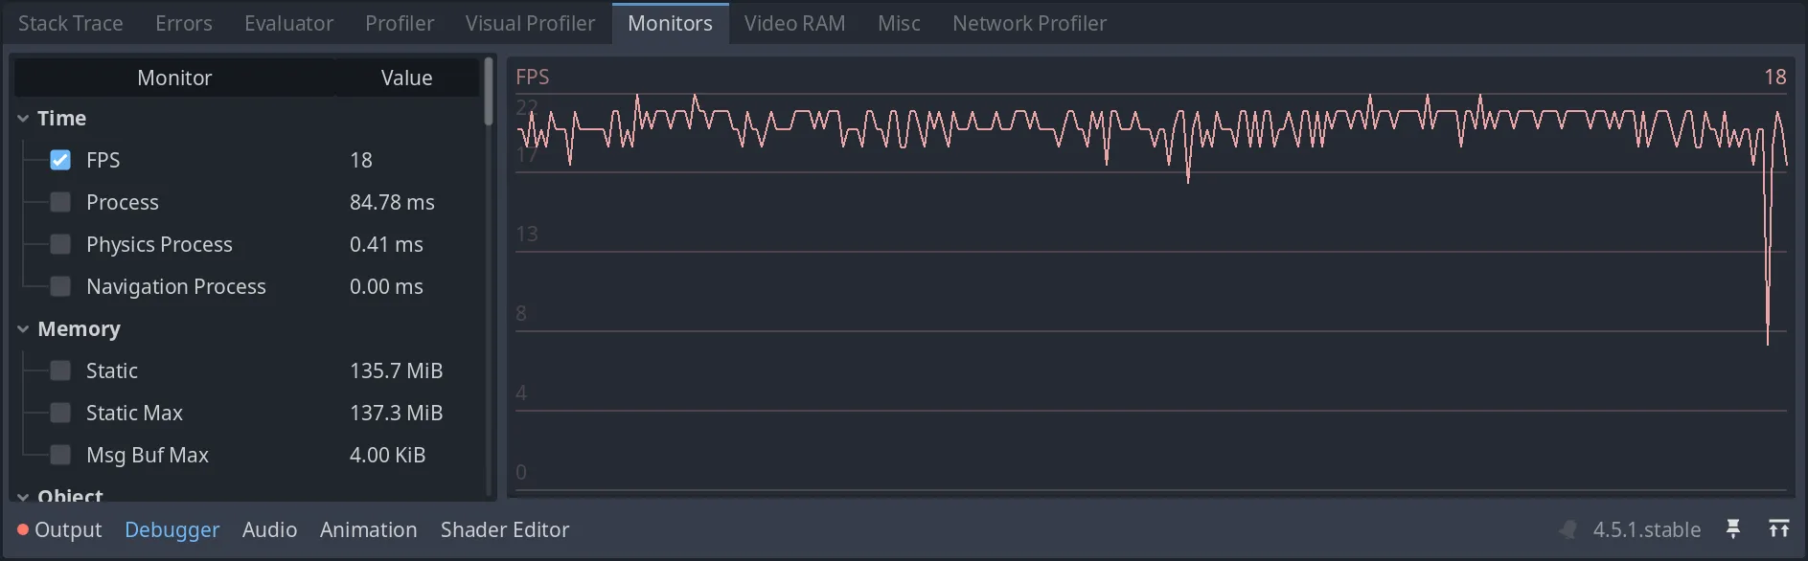Pin the bottom panel with the pin icon

(1734, 528)
